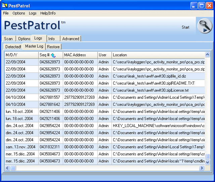215x182 pixels.
Task: Close the PestPatrol window
Action: [x=210, y=6]
